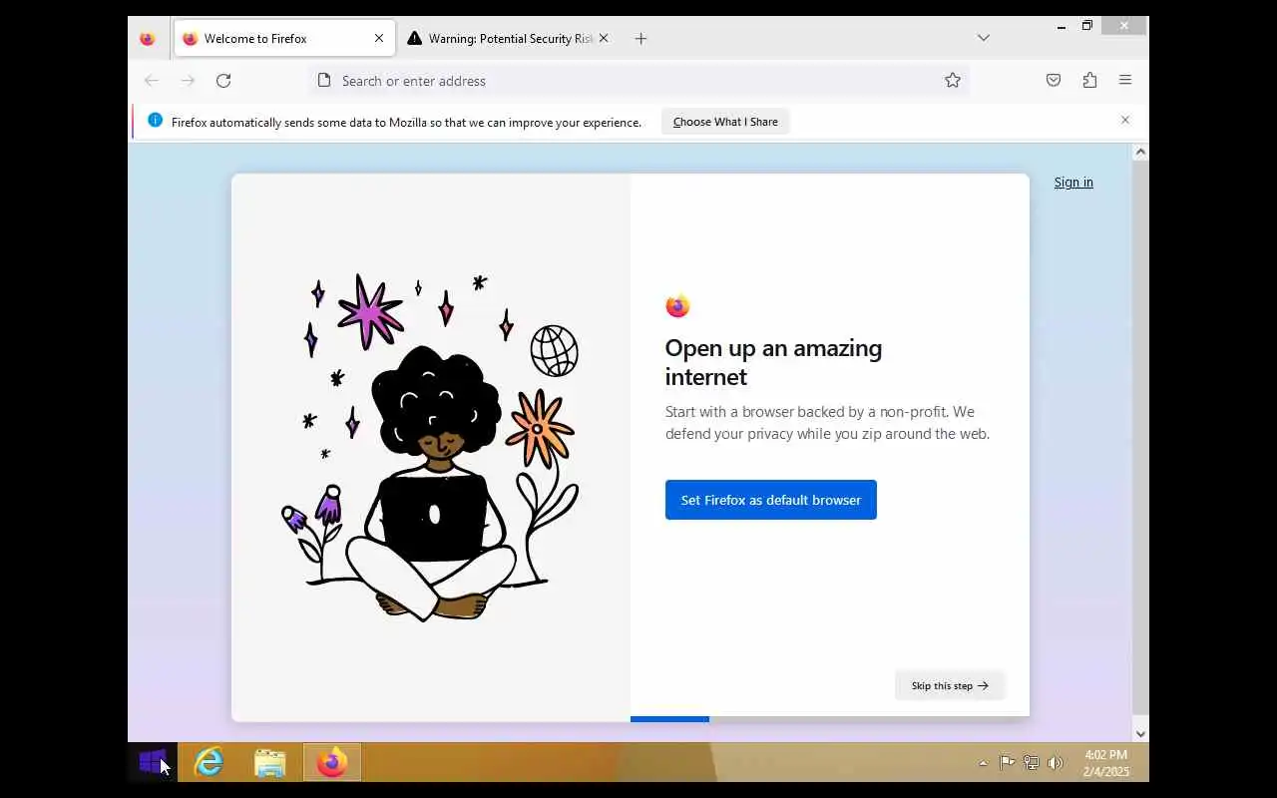1277x798 pixels.
Task: Open the network status tray icon
Action: tap(1032, 763)
